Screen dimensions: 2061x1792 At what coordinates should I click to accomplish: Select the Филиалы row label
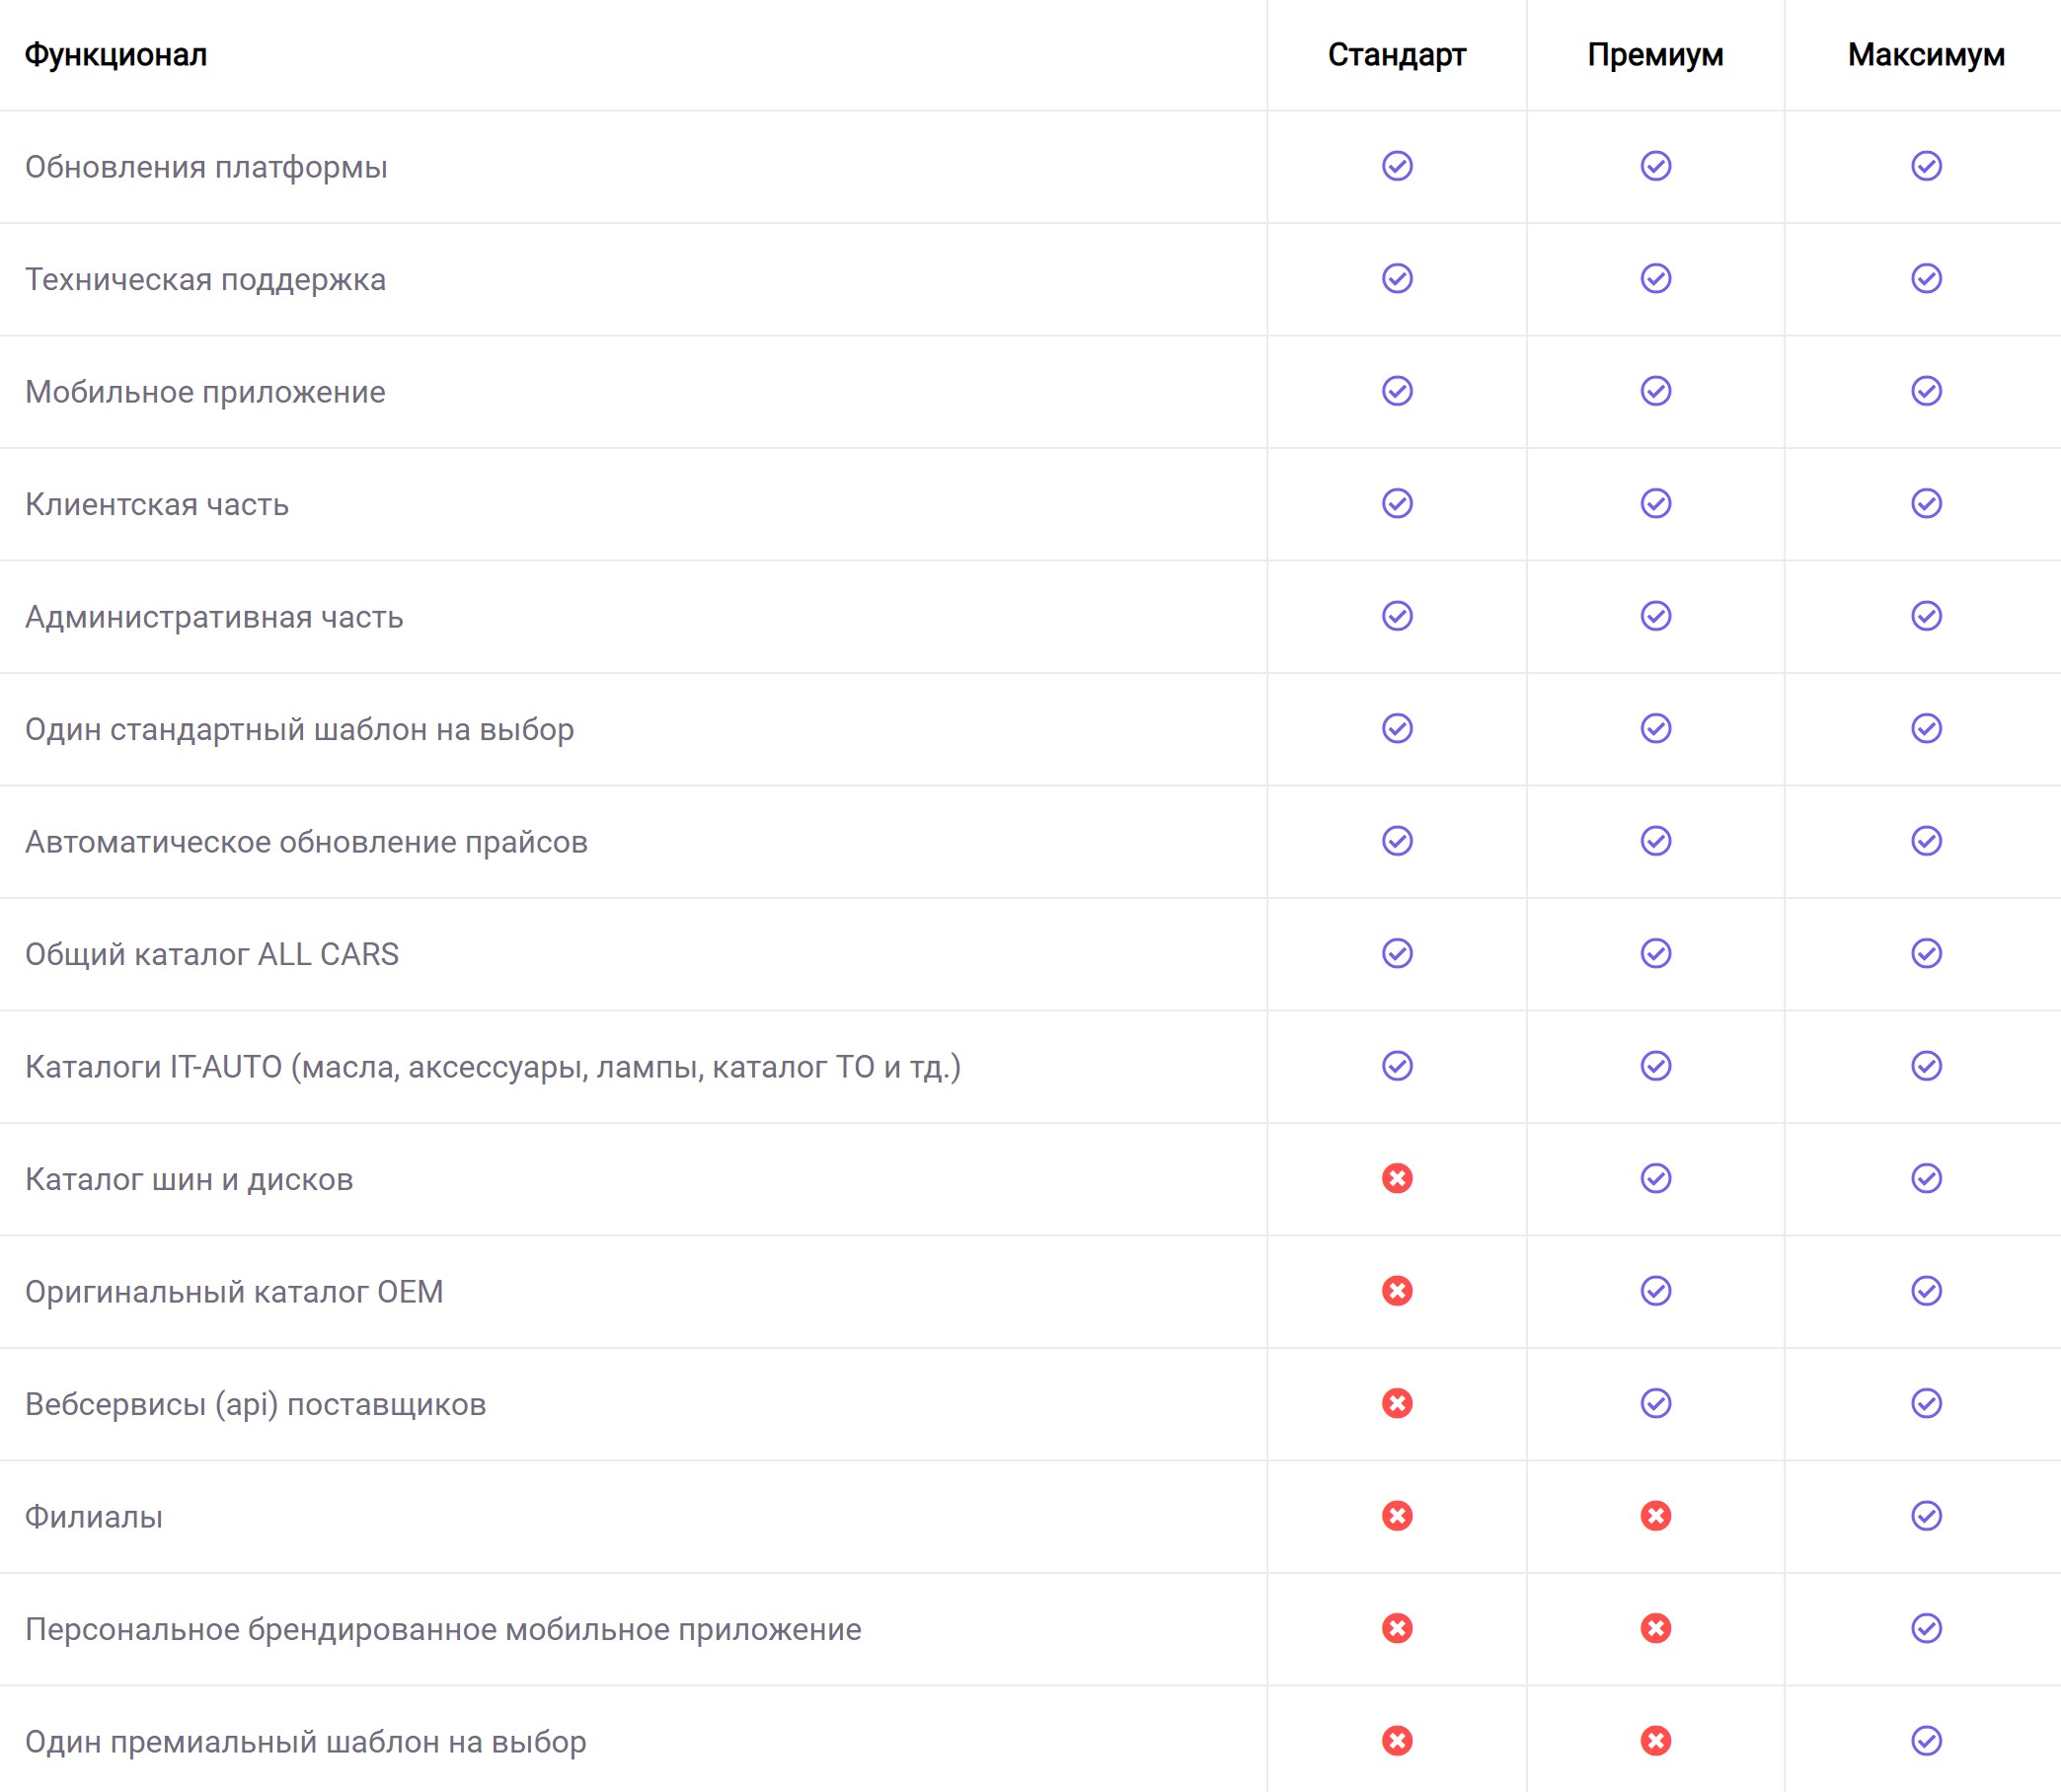[94, 1517]
